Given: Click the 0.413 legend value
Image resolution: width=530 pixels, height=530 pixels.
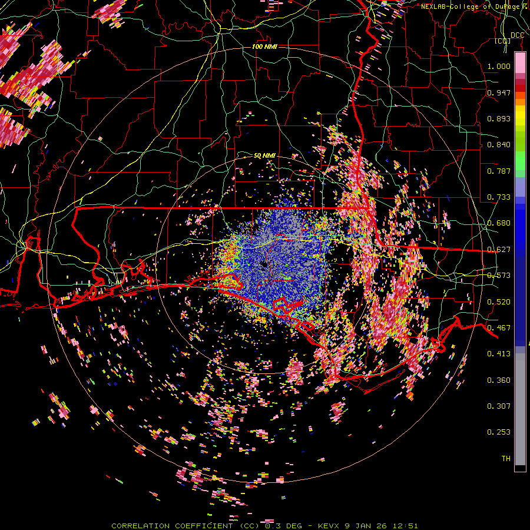Looking at the screenshot, I should pyautogui.click(x=499, y=354).
